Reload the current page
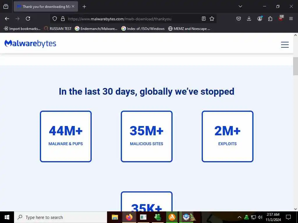Image resolution: width=298 pixels, height=223 pixels. (28, 19)
